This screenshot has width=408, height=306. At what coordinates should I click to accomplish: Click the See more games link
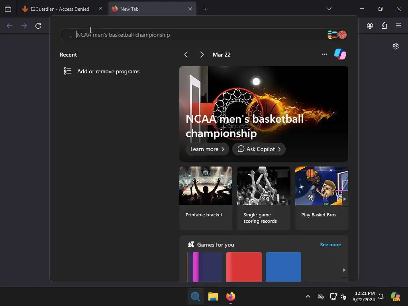330,245
